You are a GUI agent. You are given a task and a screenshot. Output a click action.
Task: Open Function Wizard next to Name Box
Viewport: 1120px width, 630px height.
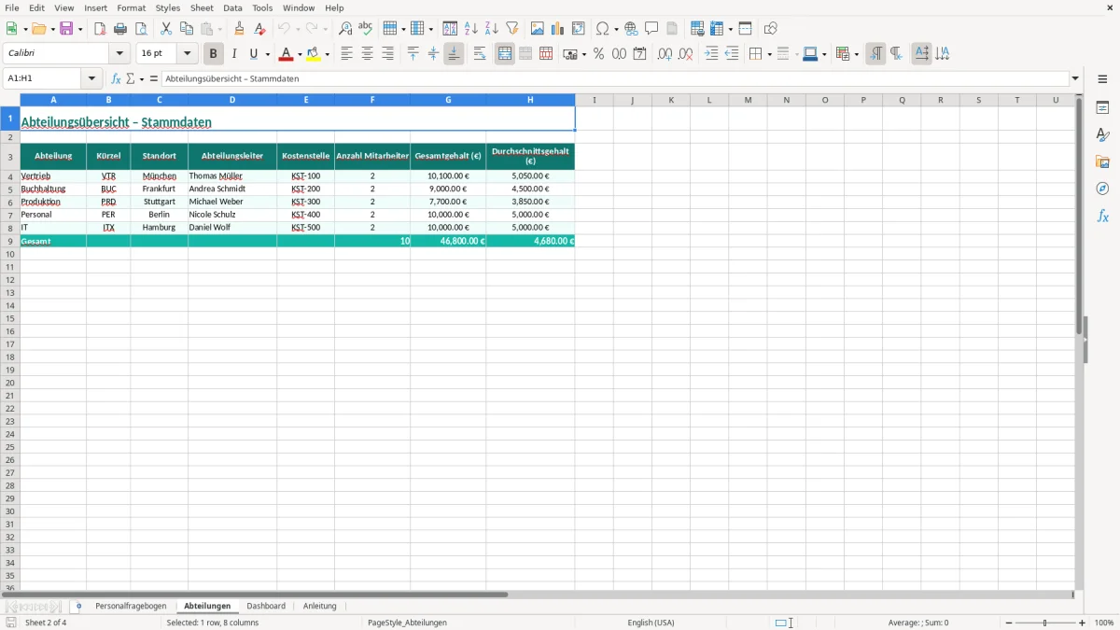(x=116, y=79)
